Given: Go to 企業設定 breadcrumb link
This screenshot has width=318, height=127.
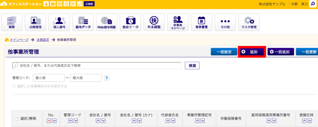Looking at the screenshot, I should click(x=43, y=40).
